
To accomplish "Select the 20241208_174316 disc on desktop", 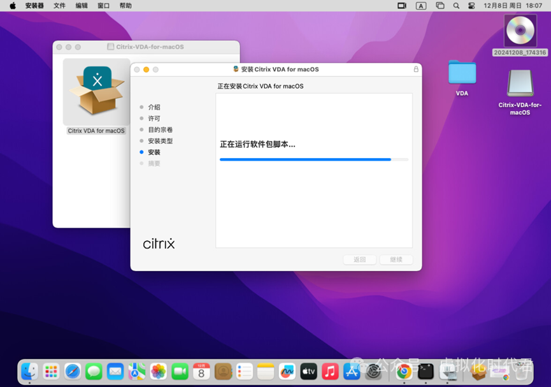I will (x=520, y=35).
